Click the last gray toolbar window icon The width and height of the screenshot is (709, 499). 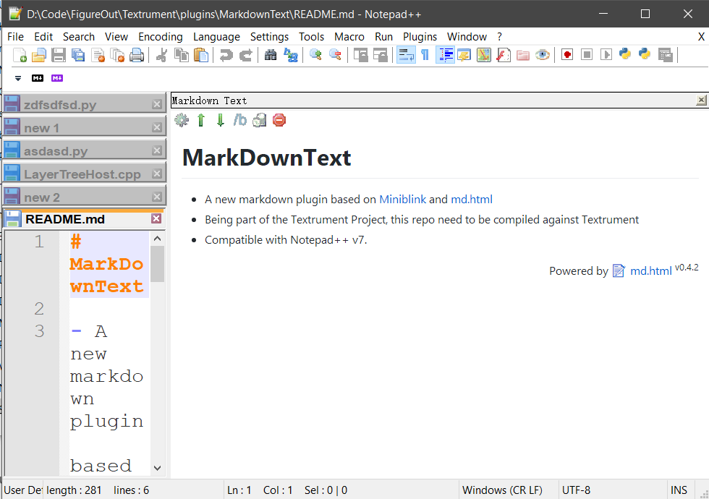665,55
